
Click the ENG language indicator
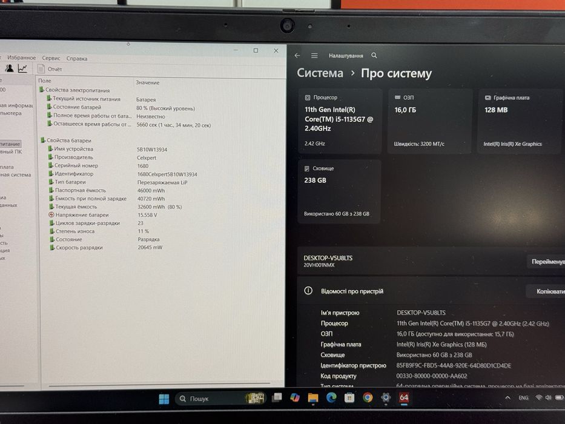[523, 398]
